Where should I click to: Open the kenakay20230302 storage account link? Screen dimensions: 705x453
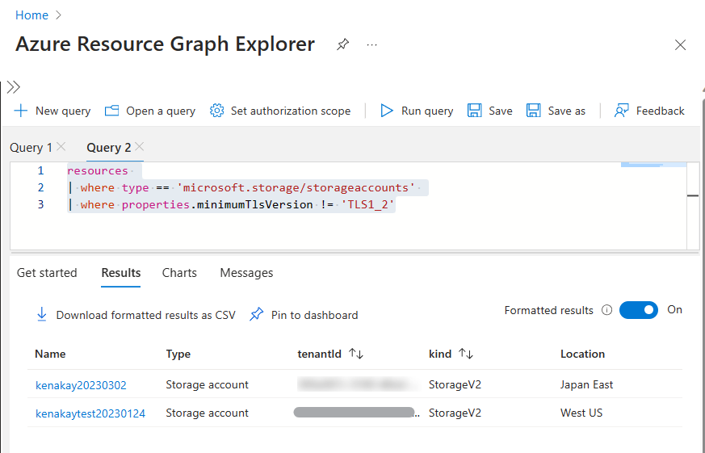pos(81,385)
